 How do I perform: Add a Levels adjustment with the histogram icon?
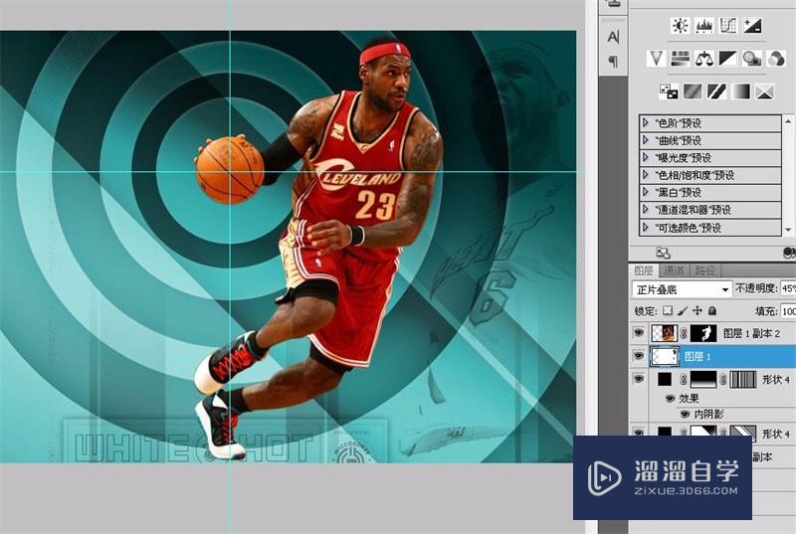click(704, 25)
